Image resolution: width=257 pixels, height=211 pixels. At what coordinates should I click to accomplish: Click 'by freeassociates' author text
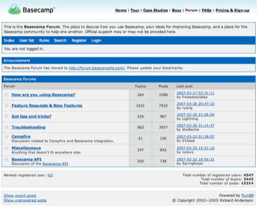tap(192, 97)
